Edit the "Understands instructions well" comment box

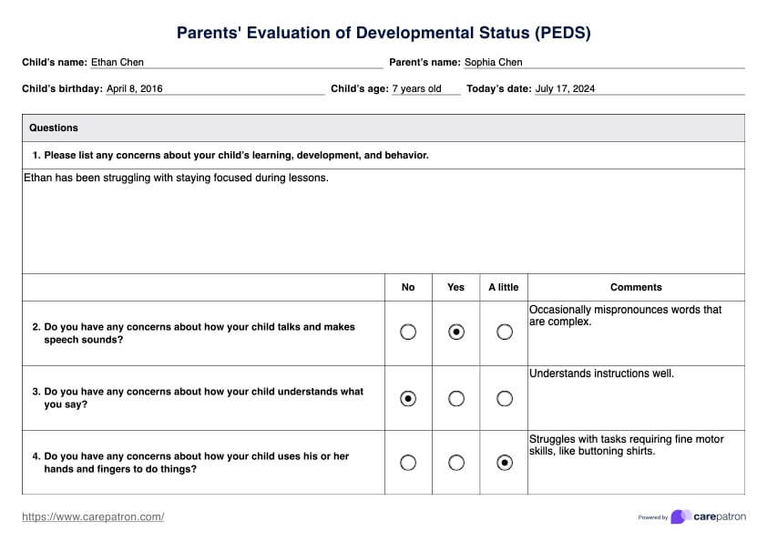pyautogui.click(x=636, y=398)
